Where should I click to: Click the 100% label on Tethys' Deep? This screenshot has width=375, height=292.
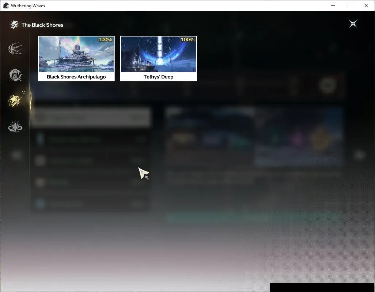pos(188,40)
